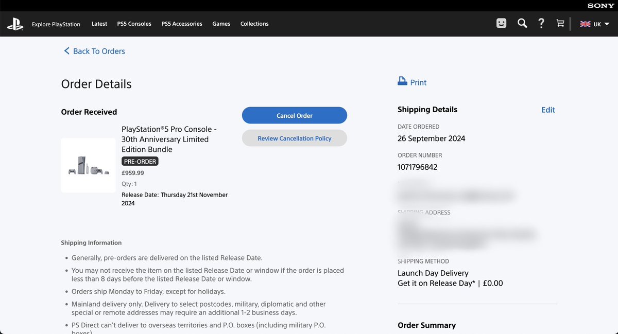The image size is (618, 334).
Task: Click the SONY logo
Action: point(599,6)
